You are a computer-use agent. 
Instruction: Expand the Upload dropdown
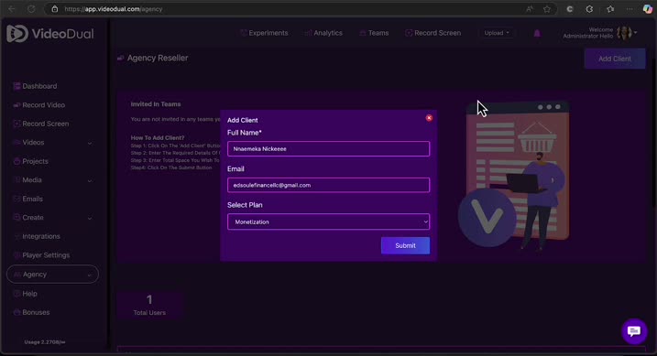[497, 33]
